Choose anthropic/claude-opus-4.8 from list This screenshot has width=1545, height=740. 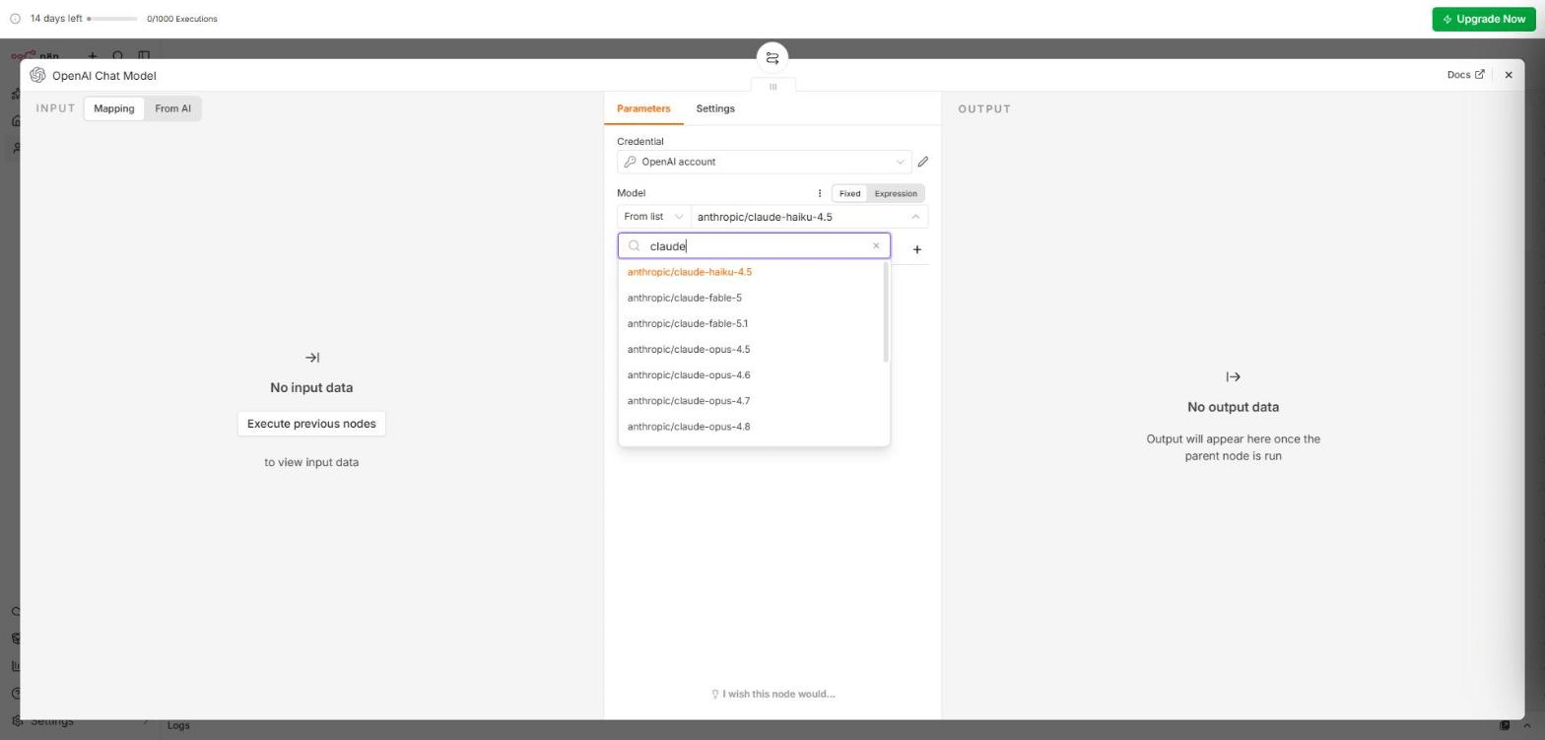(x=752, y=426)
